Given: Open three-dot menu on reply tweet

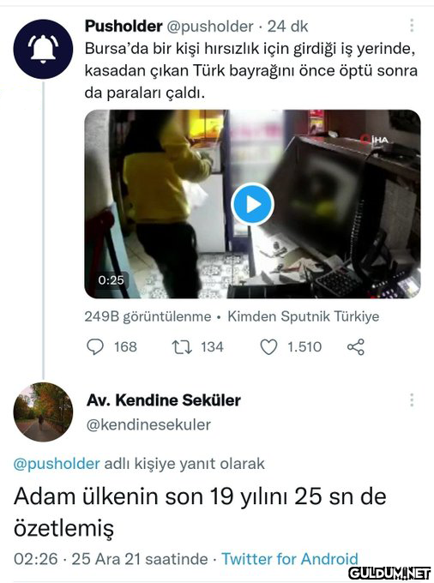Looking at the screenshot, I should (x=412, y=400).
